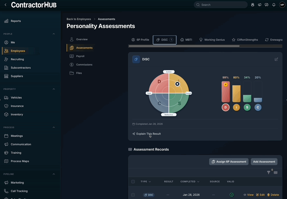Open the TYPE column sort dropdown

coord(149,181)
